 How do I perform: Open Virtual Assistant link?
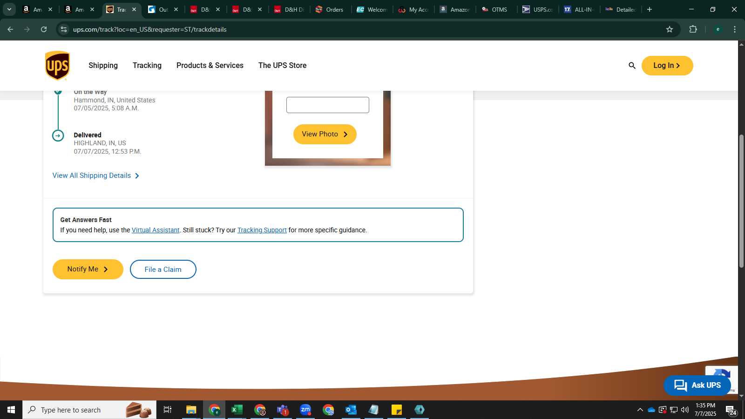(x=156, y=230)
